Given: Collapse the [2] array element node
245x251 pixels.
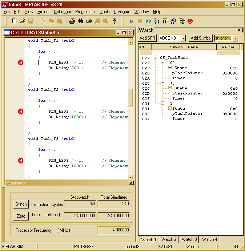Looking at the screenshot, I should coord(162,103).
